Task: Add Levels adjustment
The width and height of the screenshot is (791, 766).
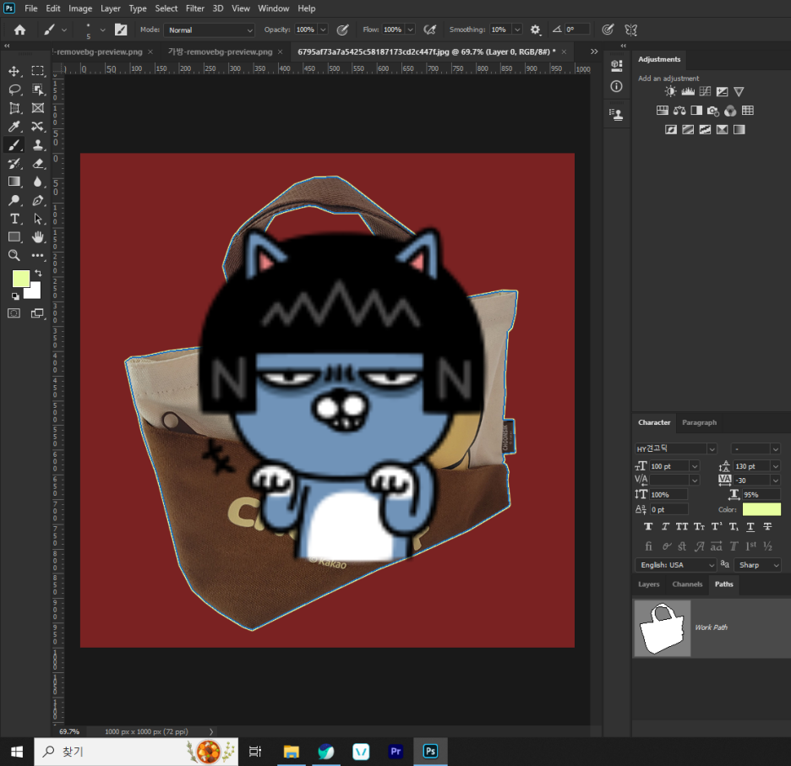Action: coord(688,91)
